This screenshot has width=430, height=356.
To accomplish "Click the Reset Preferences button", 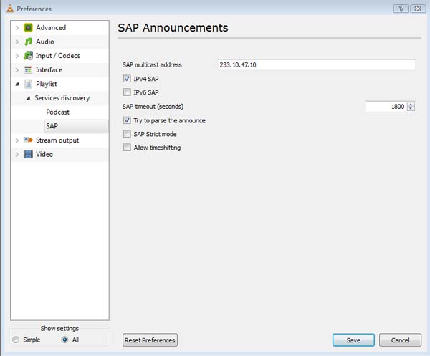I will tap(150, 340).
